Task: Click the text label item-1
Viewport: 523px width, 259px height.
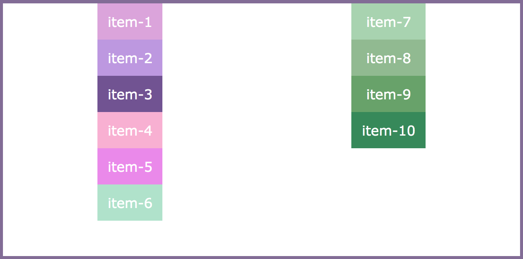Action: [x=130, y=22]
